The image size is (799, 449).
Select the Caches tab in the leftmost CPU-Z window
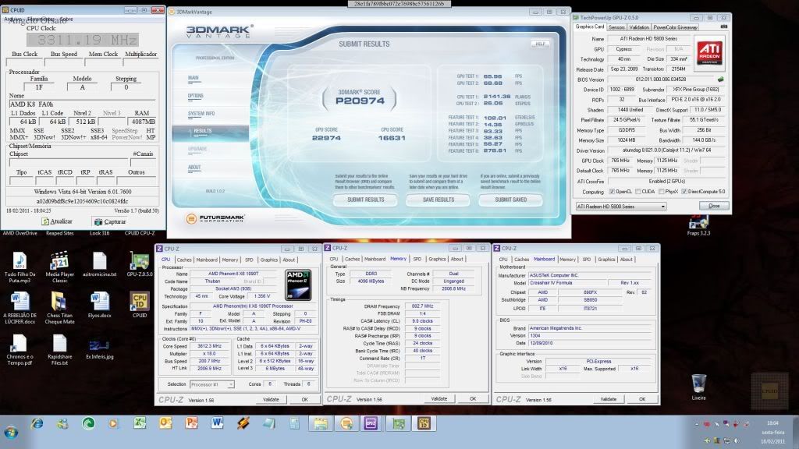(x=184, y=260)
